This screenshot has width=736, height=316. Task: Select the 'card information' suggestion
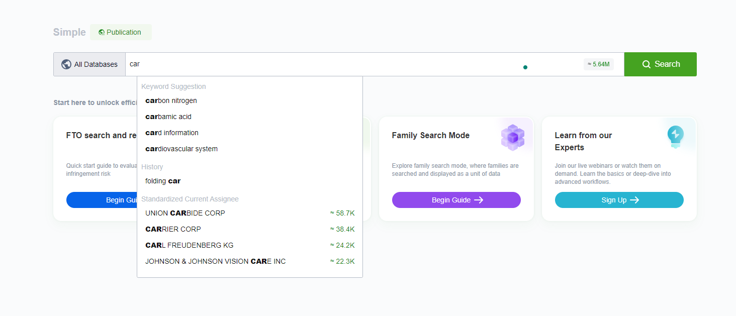(x=172, y=133)
